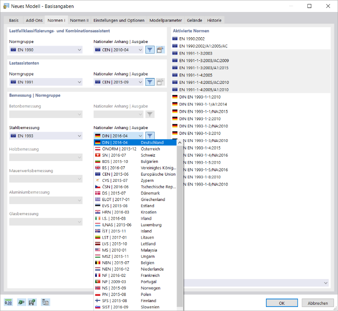Select ELOT | 2017-01 Griechenland
The width and height of the screenshot is (338, 311).
tap(135, 199)
